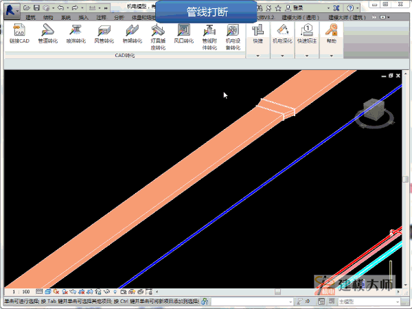The width and height of the screenshot is (412, 309).
Task: Click the 登录 sign-in button
Action: [x=295, y=8]
